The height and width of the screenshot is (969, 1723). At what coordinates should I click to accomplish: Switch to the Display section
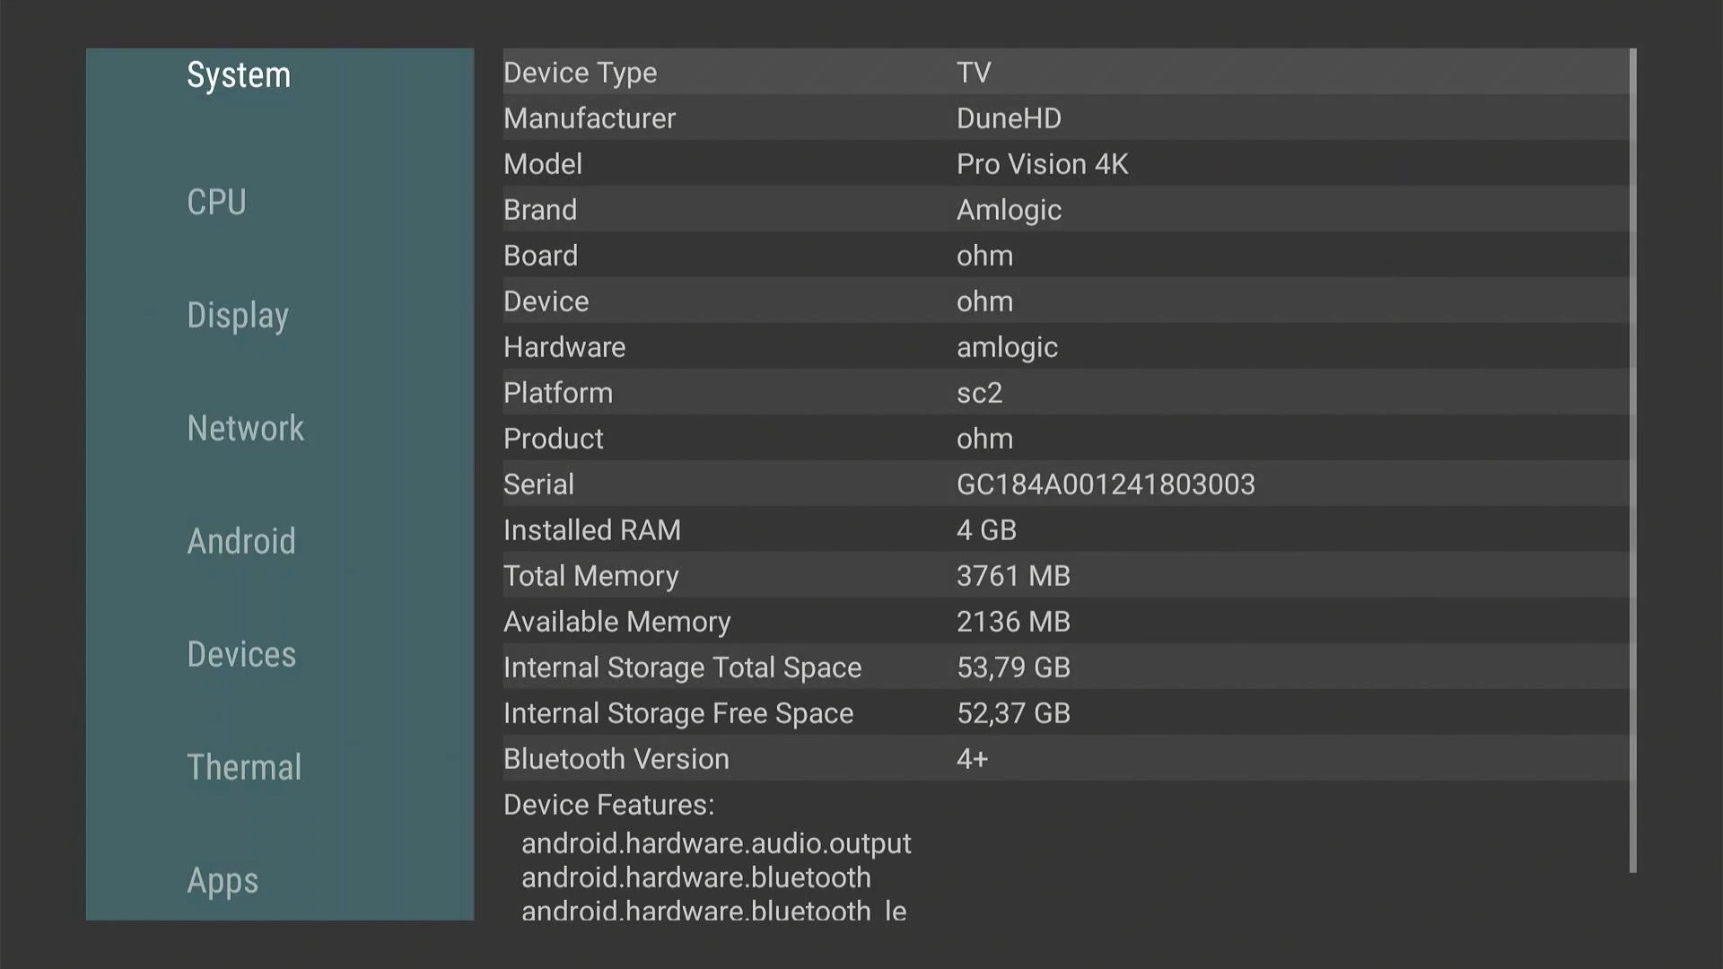click(x=238, y=316)
